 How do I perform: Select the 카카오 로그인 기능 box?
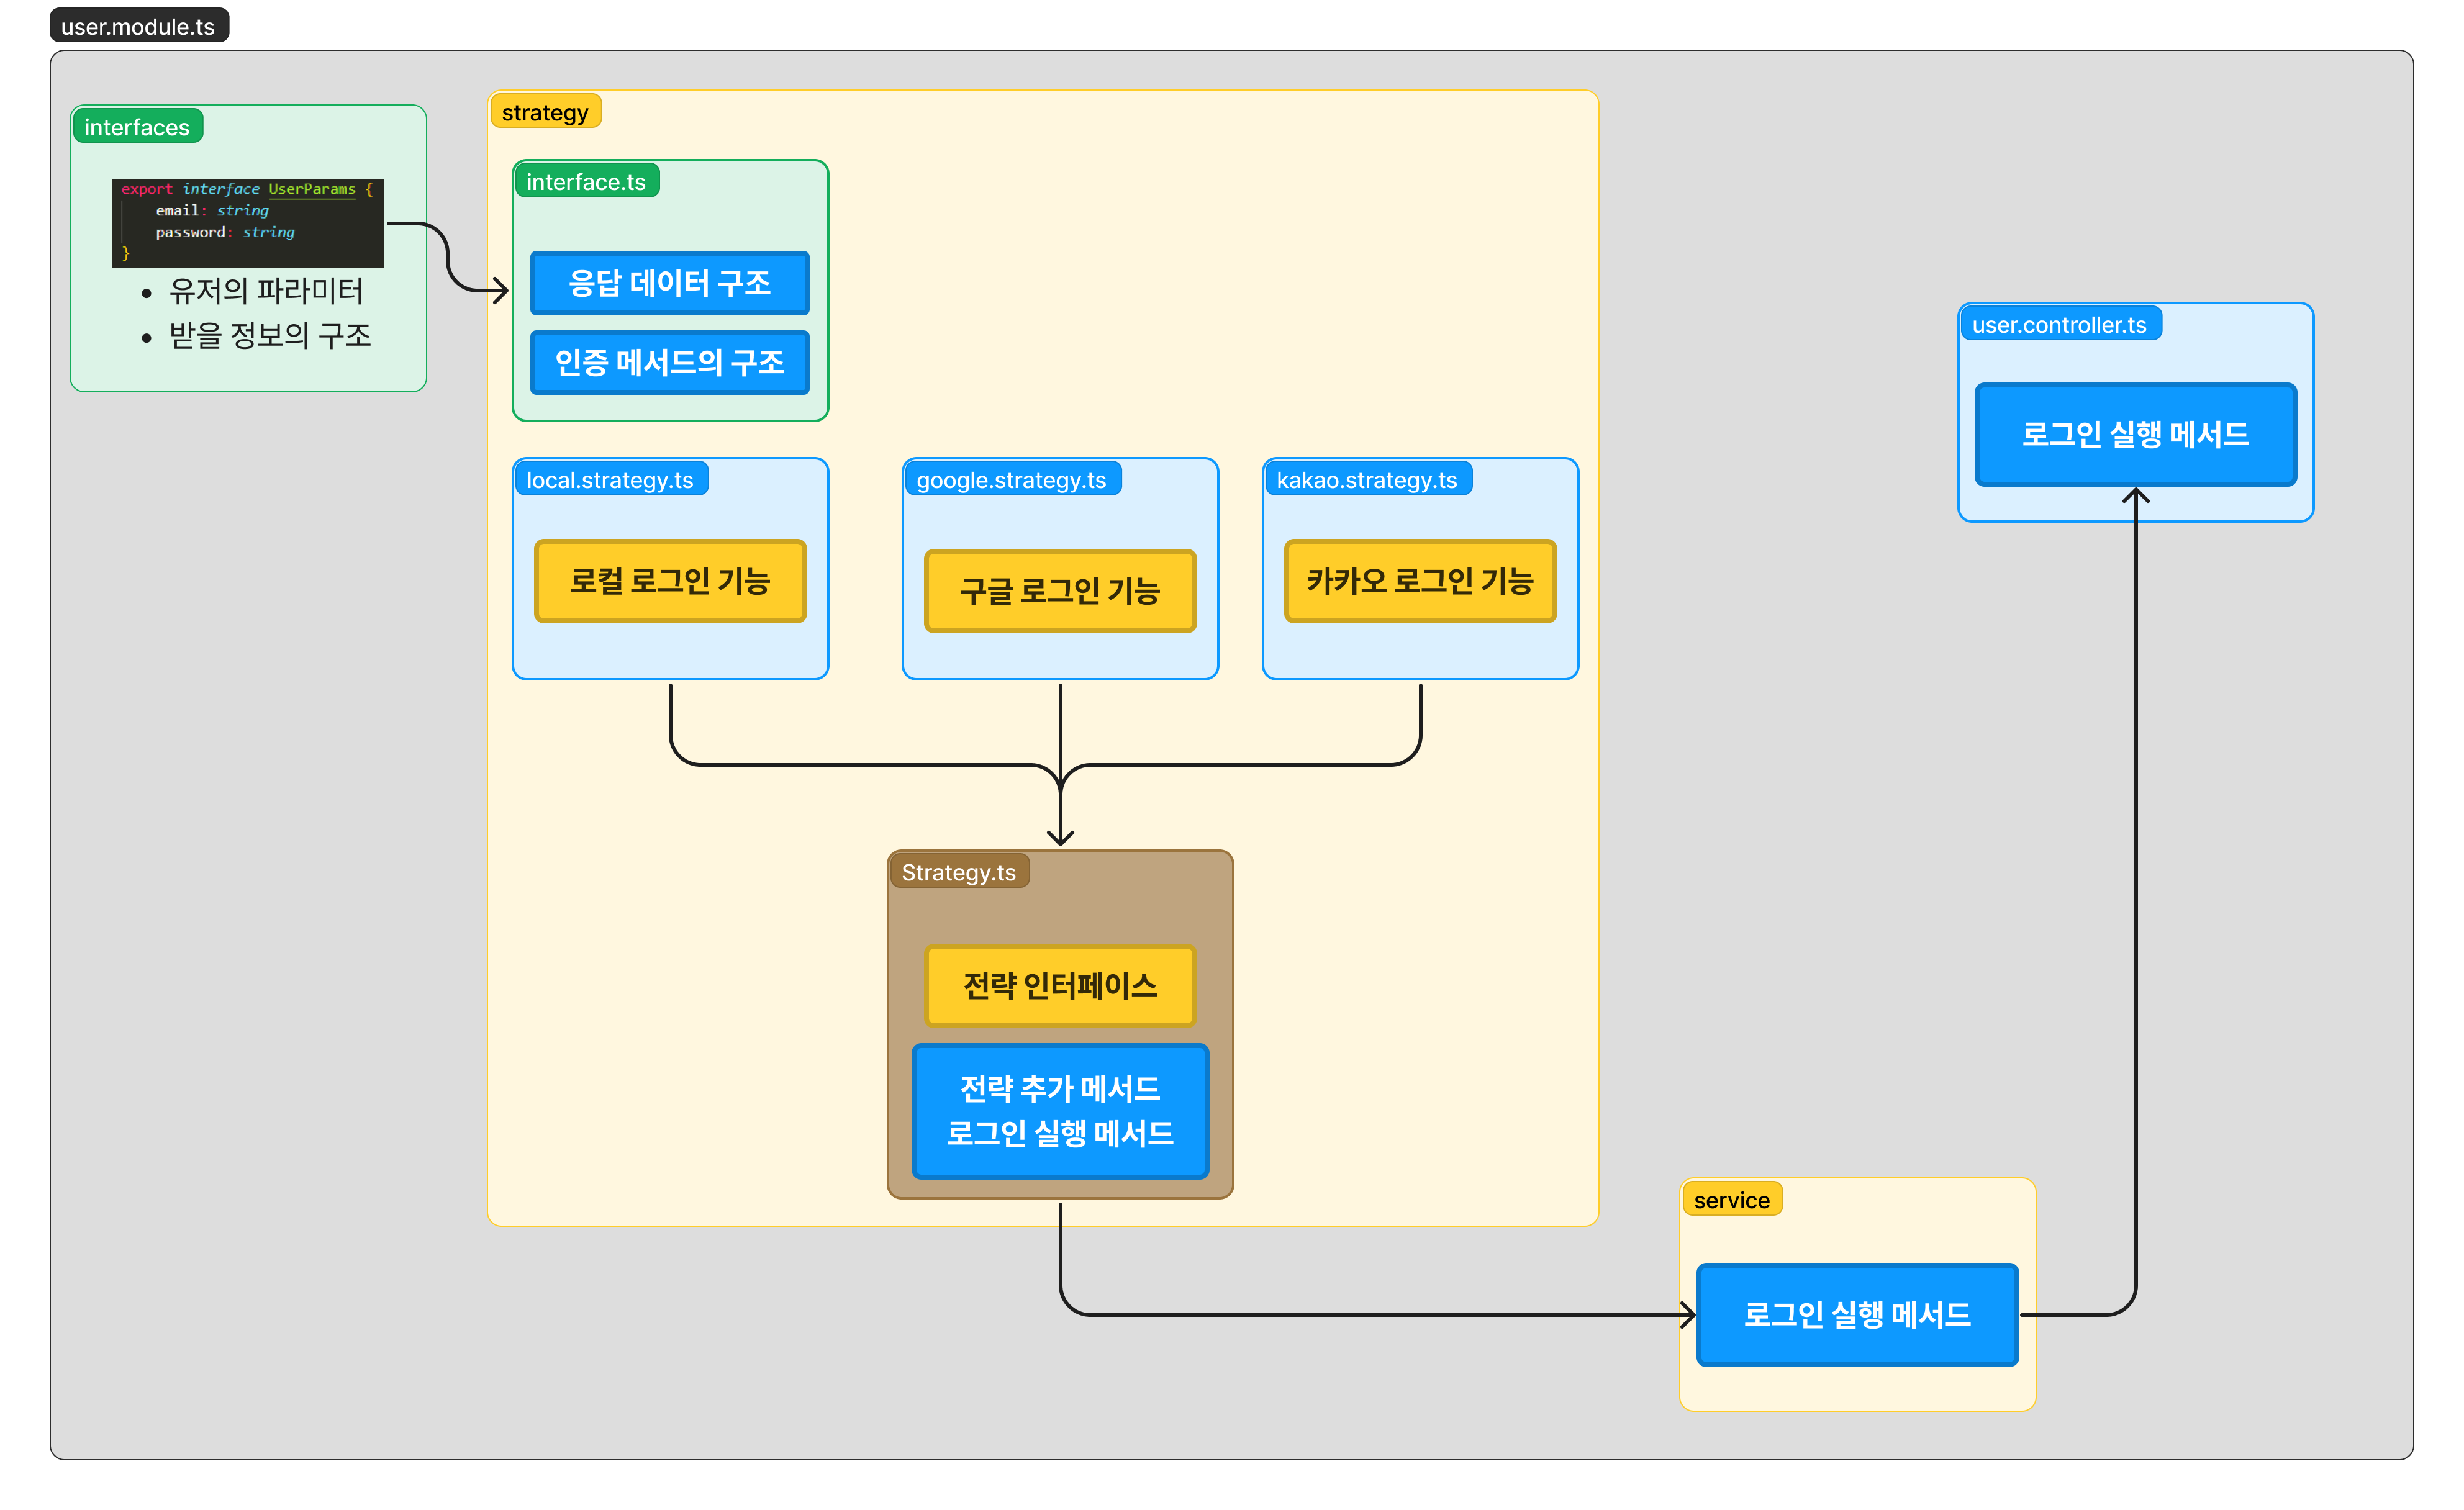tap(1419, 581)
